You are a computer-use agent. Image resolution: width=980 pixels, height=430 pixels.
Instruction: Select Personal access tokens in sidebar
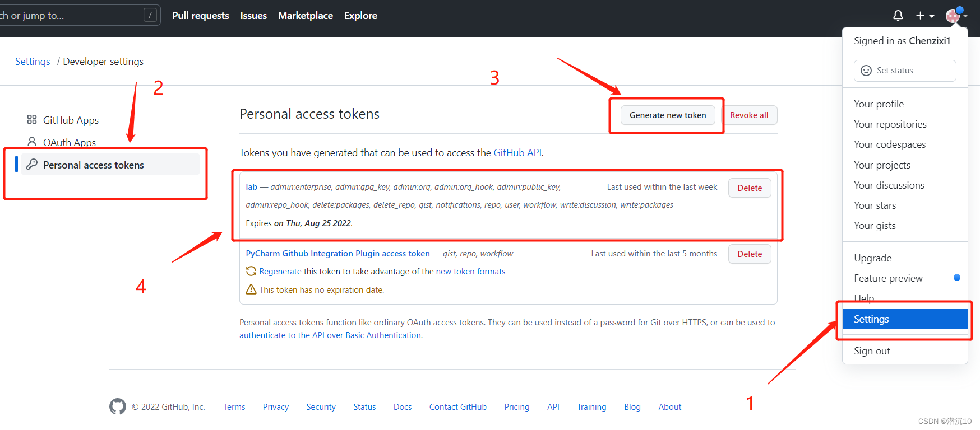(110, 165)
